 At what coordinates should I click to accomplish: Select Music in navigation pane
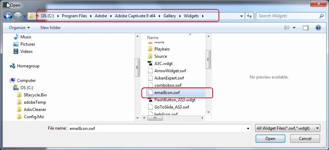click(26, 37)
